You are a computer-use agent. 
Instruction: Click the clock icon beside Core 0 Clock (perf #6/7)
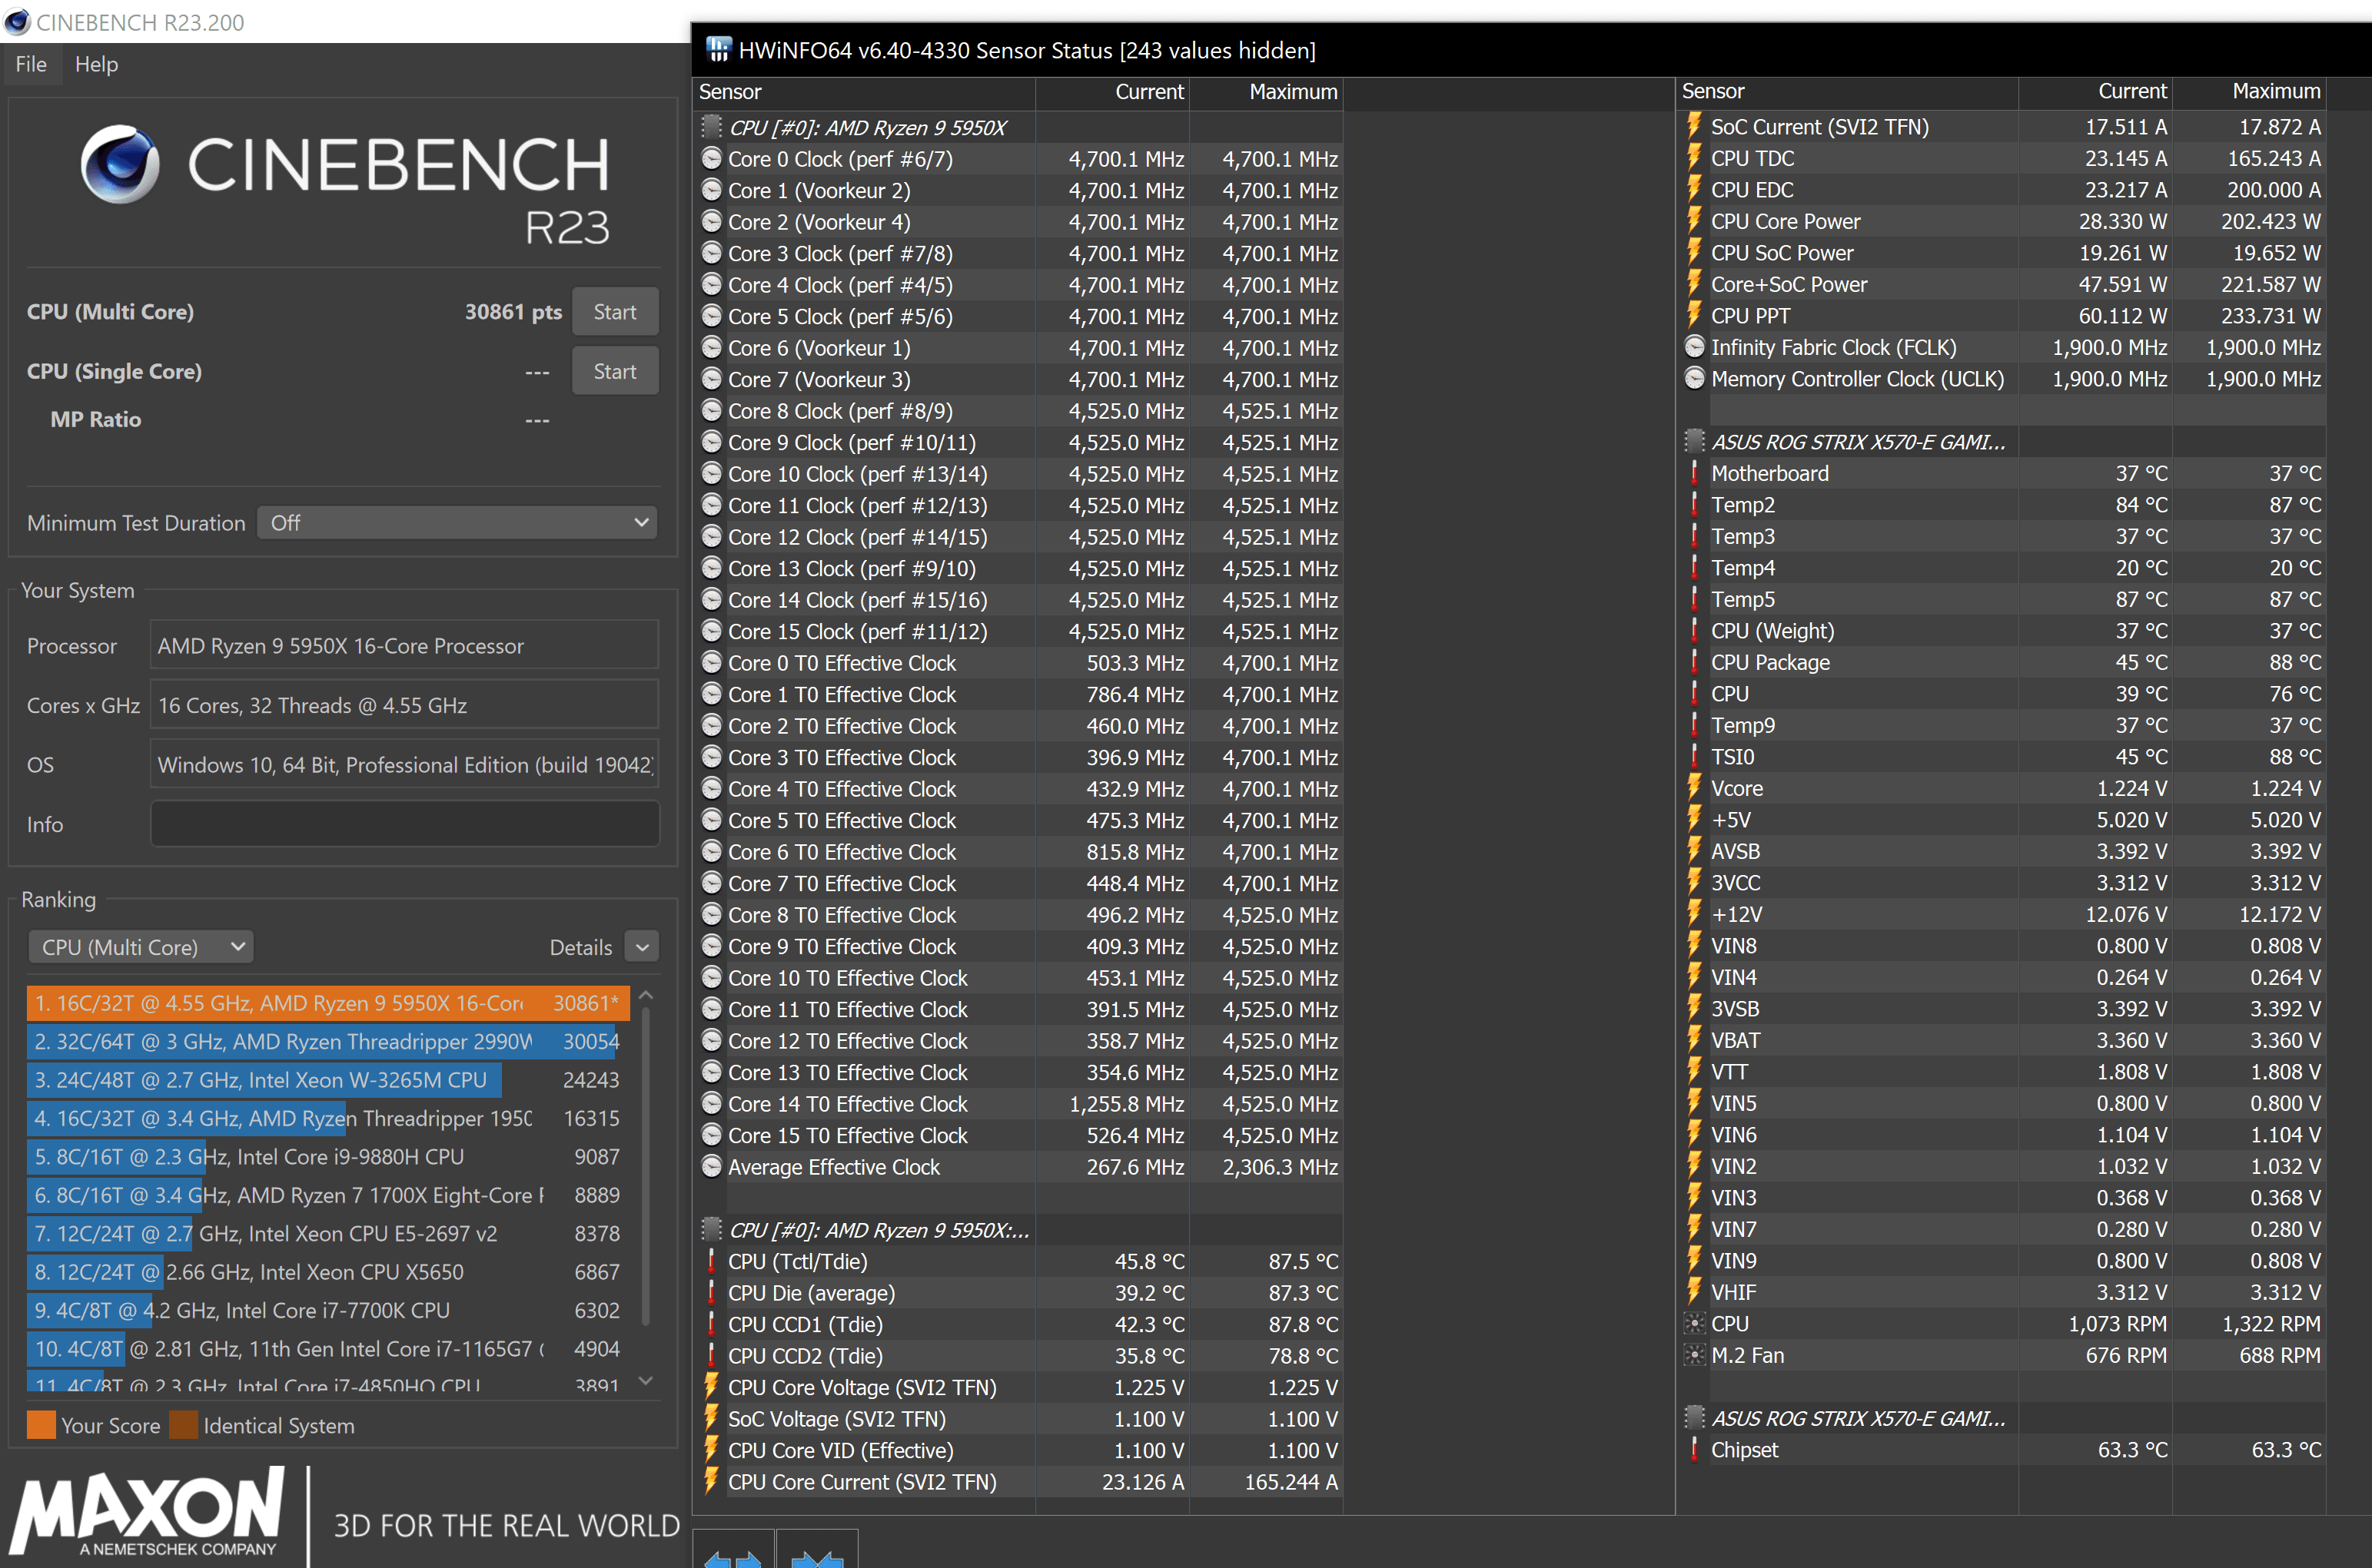[711, 158]
